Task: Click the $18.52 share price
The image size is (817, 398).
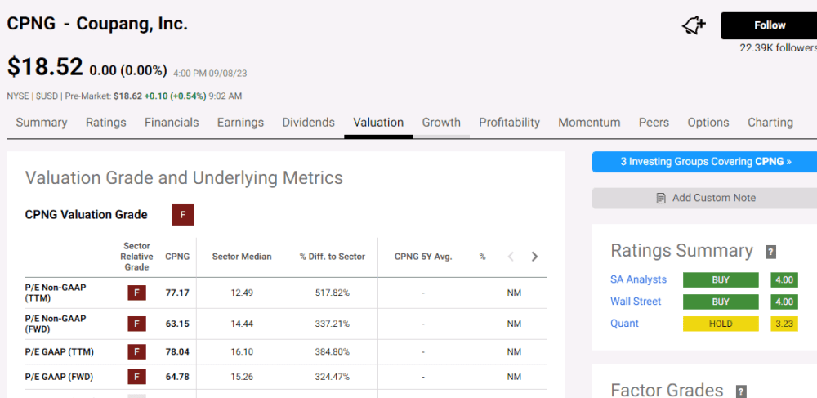Action: [x=45, y=67]
